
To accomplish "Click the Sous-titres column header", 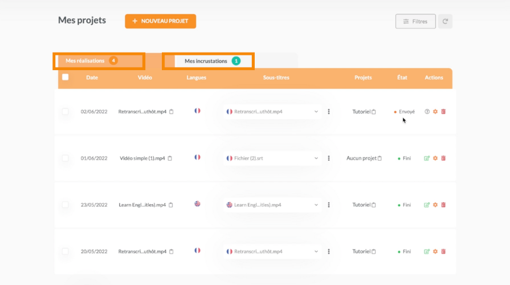I will click(276, 78).
